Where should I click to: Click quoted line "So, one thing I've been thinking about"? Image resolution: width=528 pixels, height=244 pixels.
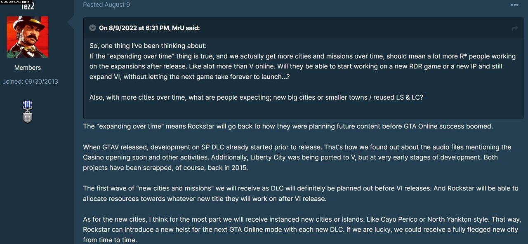coord(148,46)
